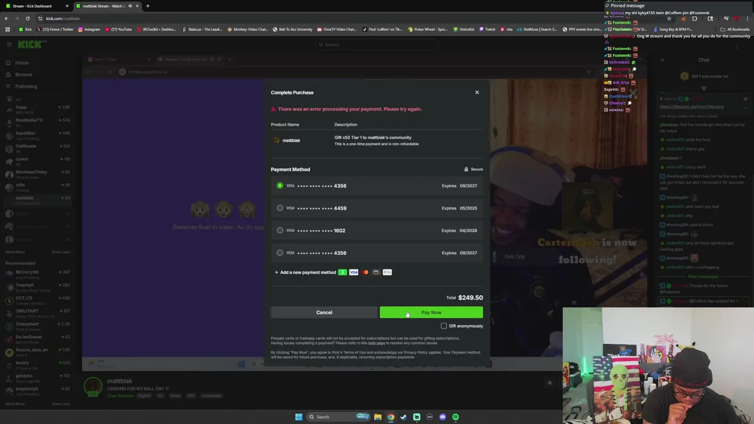Expand Show More under Recommended list
The image size is (754, 424).
[x=15, y=404]
